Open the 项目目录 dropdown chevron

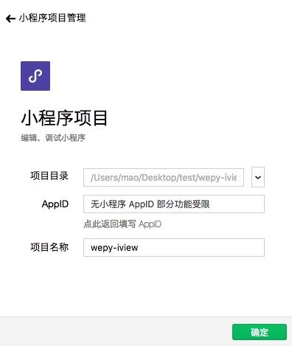[258, 177]
